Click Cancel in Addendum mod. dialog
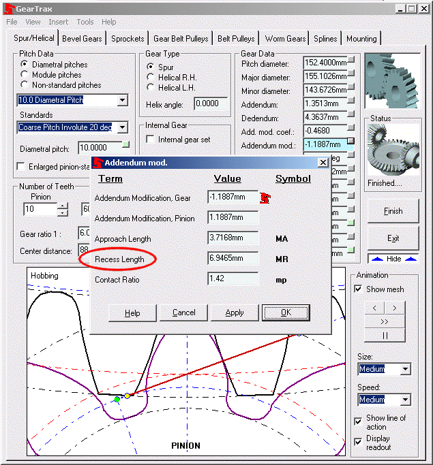This screenshot has height=465, width=433. [x=183, y=312]
